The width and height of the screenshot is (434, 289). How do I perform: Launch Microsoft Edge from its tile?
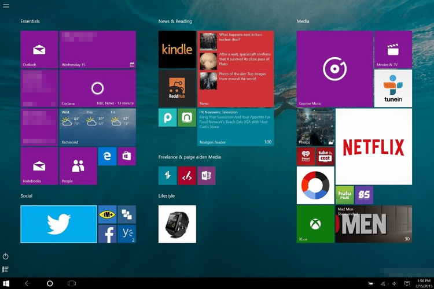pos(108,156)
